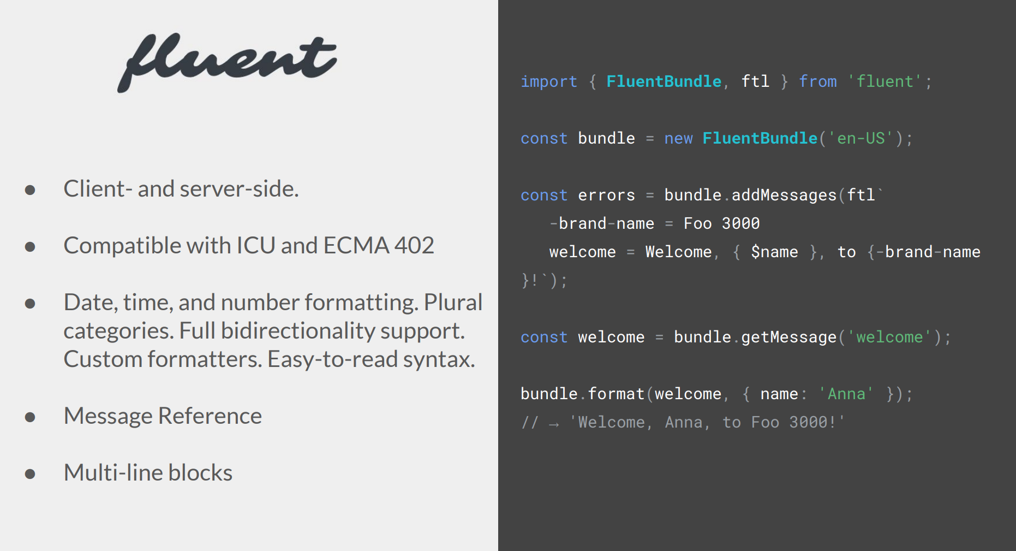This screenshot has width=1016, height=551.
Task: Click the $name variable in the code
Action: tap(774, 252)
